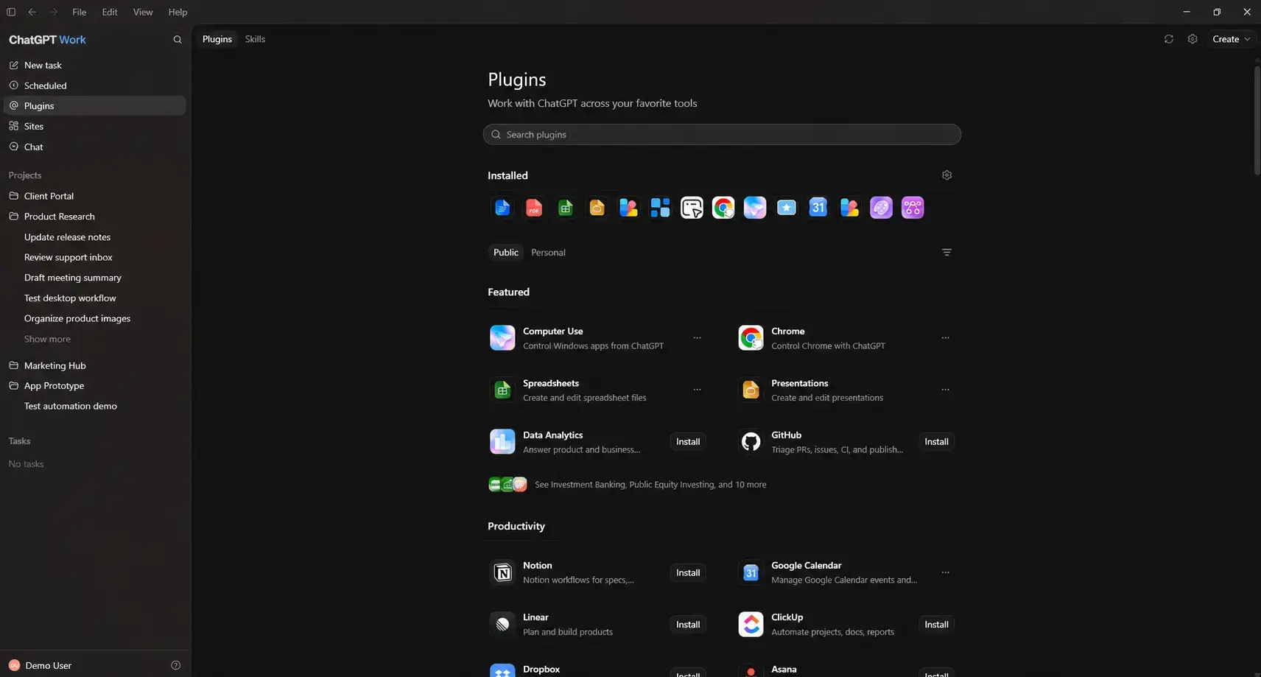Click the vertical scrollbar on the right

tap(1257, 122)
